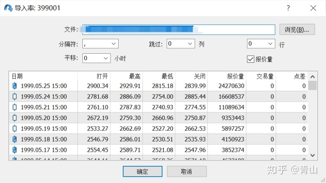Screen dimensions: 326x183
Task: Select date cell 1999.05.25 15:00
Action: pos(43,86)
